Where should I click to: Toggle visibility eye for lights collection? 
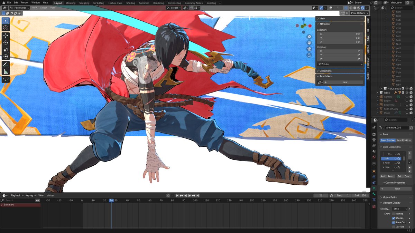[407, 93]
